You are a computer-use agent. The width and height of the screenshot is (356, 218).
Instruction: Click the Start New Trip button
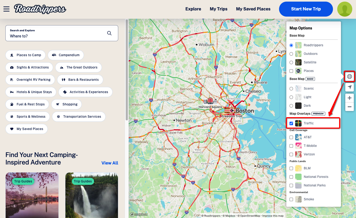[306, 9]
